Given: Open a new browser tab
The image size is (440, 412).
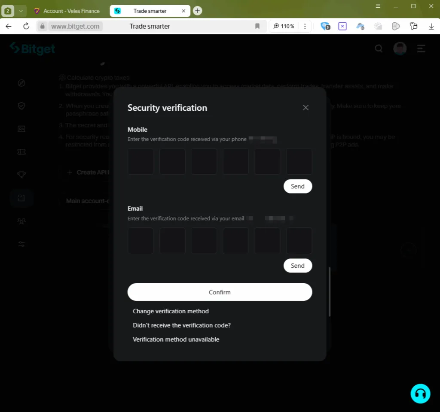Looking at the screenshot, I should [x=197, y=11].
